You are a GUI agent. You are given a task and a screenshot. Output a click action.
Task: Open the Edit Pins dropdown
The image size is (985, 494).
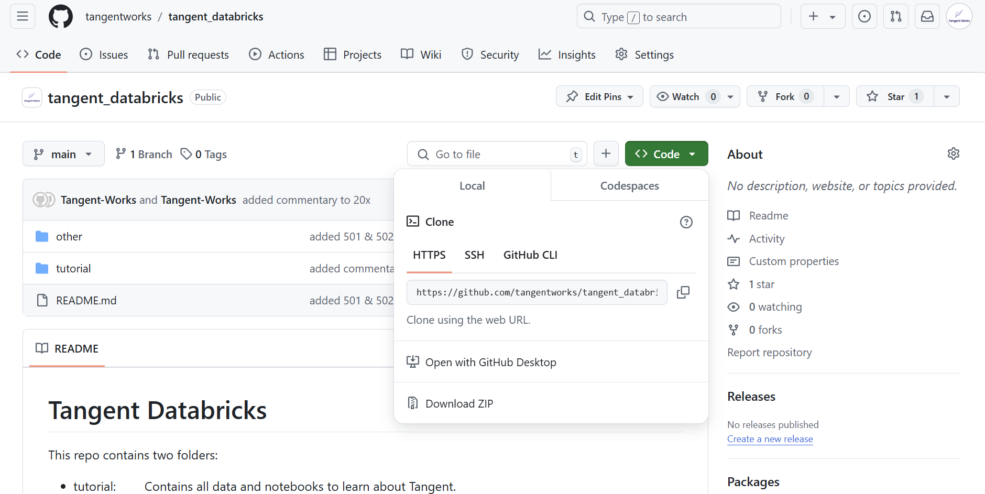(x=599, y=96)
